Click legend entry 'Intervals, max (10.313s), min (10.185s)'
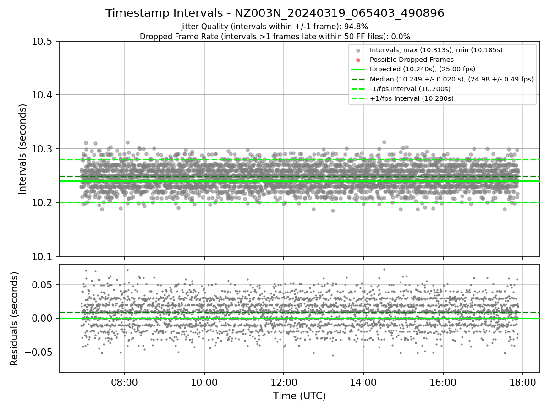 [436, 50]
